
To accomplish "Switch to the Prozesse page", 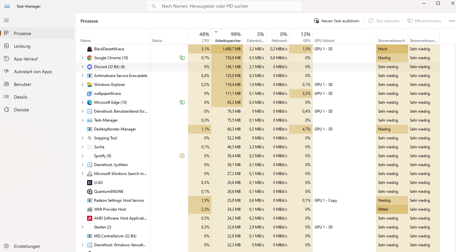I will [x=37, y=33].
